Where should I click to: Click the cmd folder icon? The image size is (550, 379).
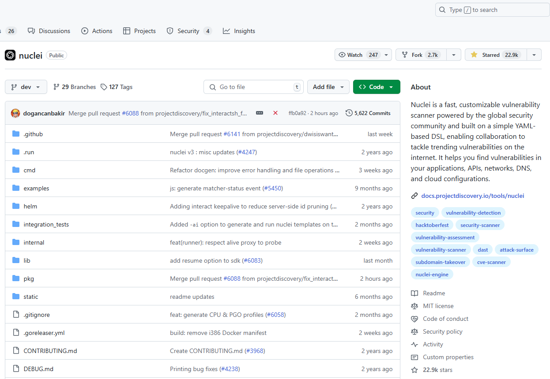tap(16, 170)
